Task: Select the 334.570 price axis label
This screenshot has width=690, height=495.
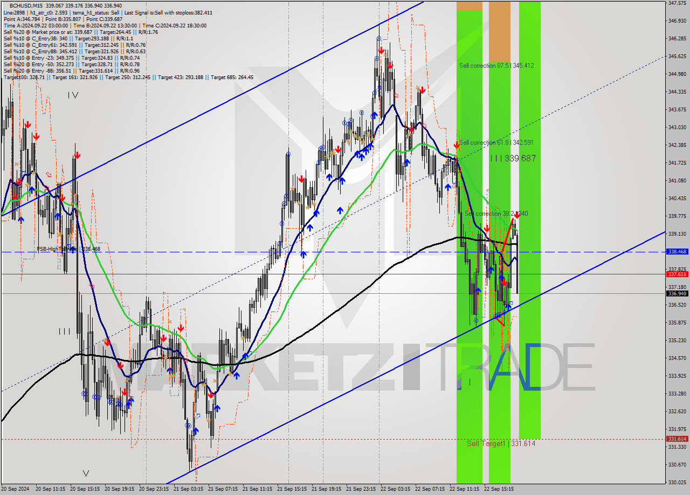Action: (677, 358)
